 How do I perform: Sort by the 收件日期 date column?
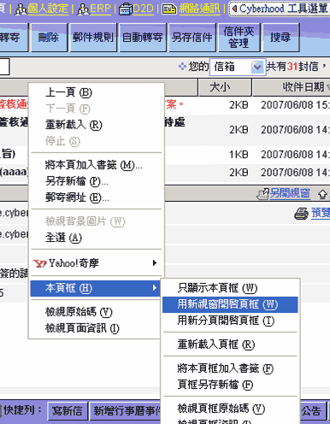(292, 87)
